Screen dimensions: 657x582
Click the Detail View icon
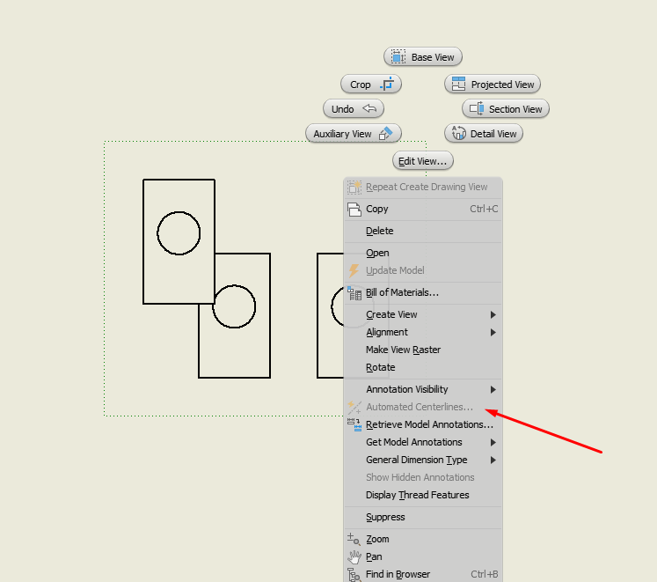pyautogui.click(x=458, y=133)
